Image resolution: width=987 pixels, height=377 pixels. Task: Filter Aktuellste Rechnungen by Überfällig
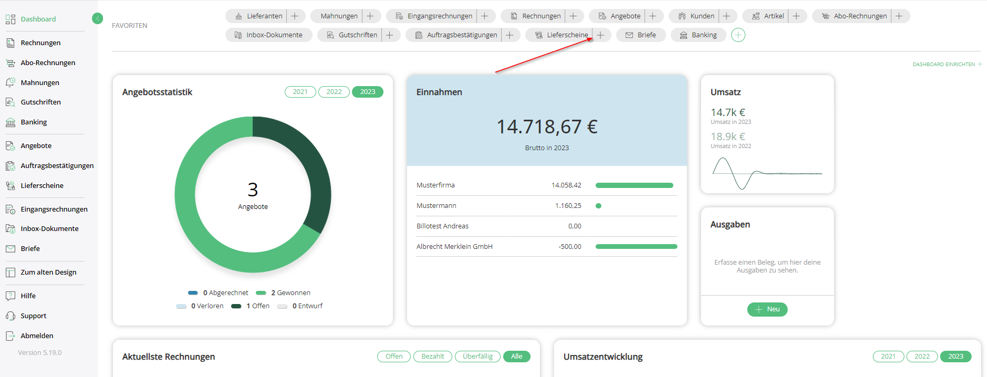click(x=477, y=357)
